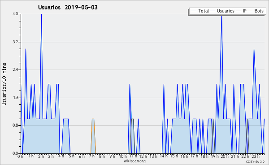Screen dimensions: 269x165
Task: Click the peak of the 2 h spike
Action: pos(41,14)
